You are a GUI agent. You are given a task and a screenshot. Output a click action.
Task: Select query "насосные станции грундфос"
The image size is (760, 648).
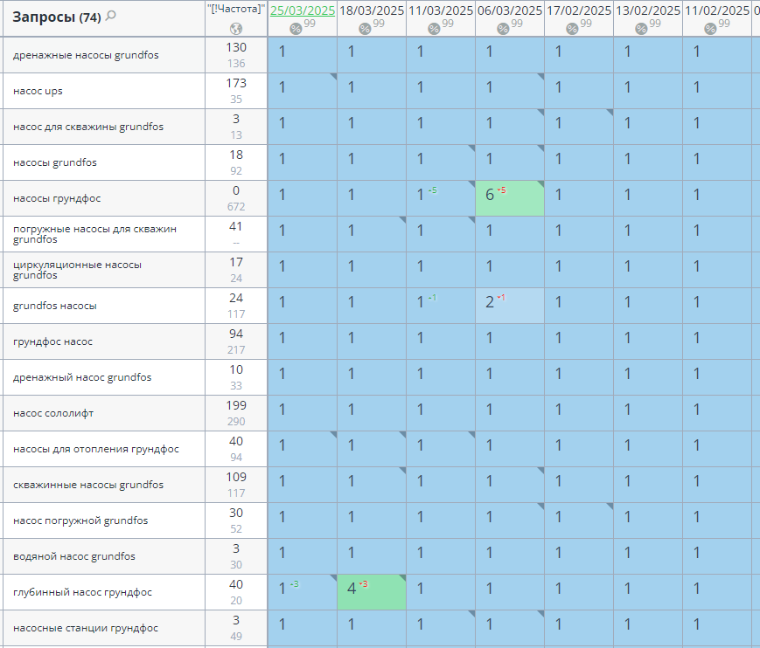pyautogui.click(x=86, y=628)
